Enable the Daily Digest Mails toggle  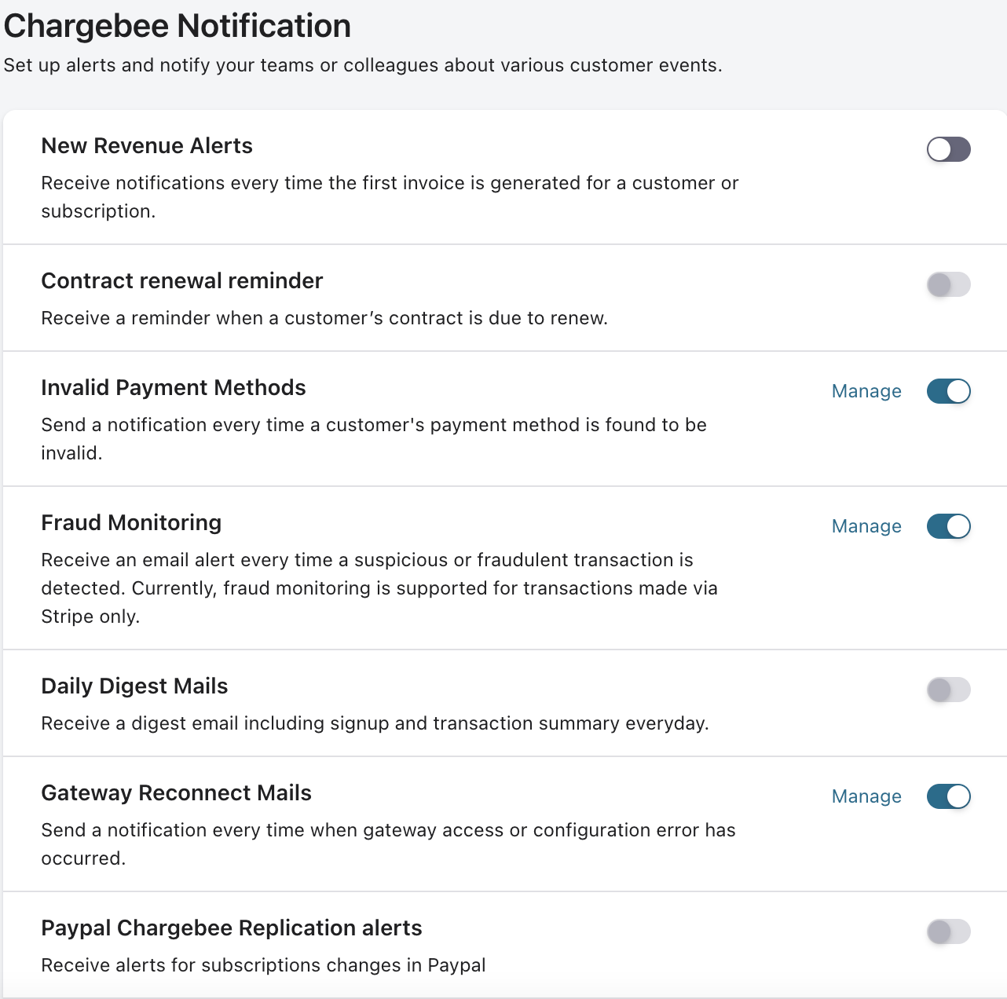click(x=948, y=690)
